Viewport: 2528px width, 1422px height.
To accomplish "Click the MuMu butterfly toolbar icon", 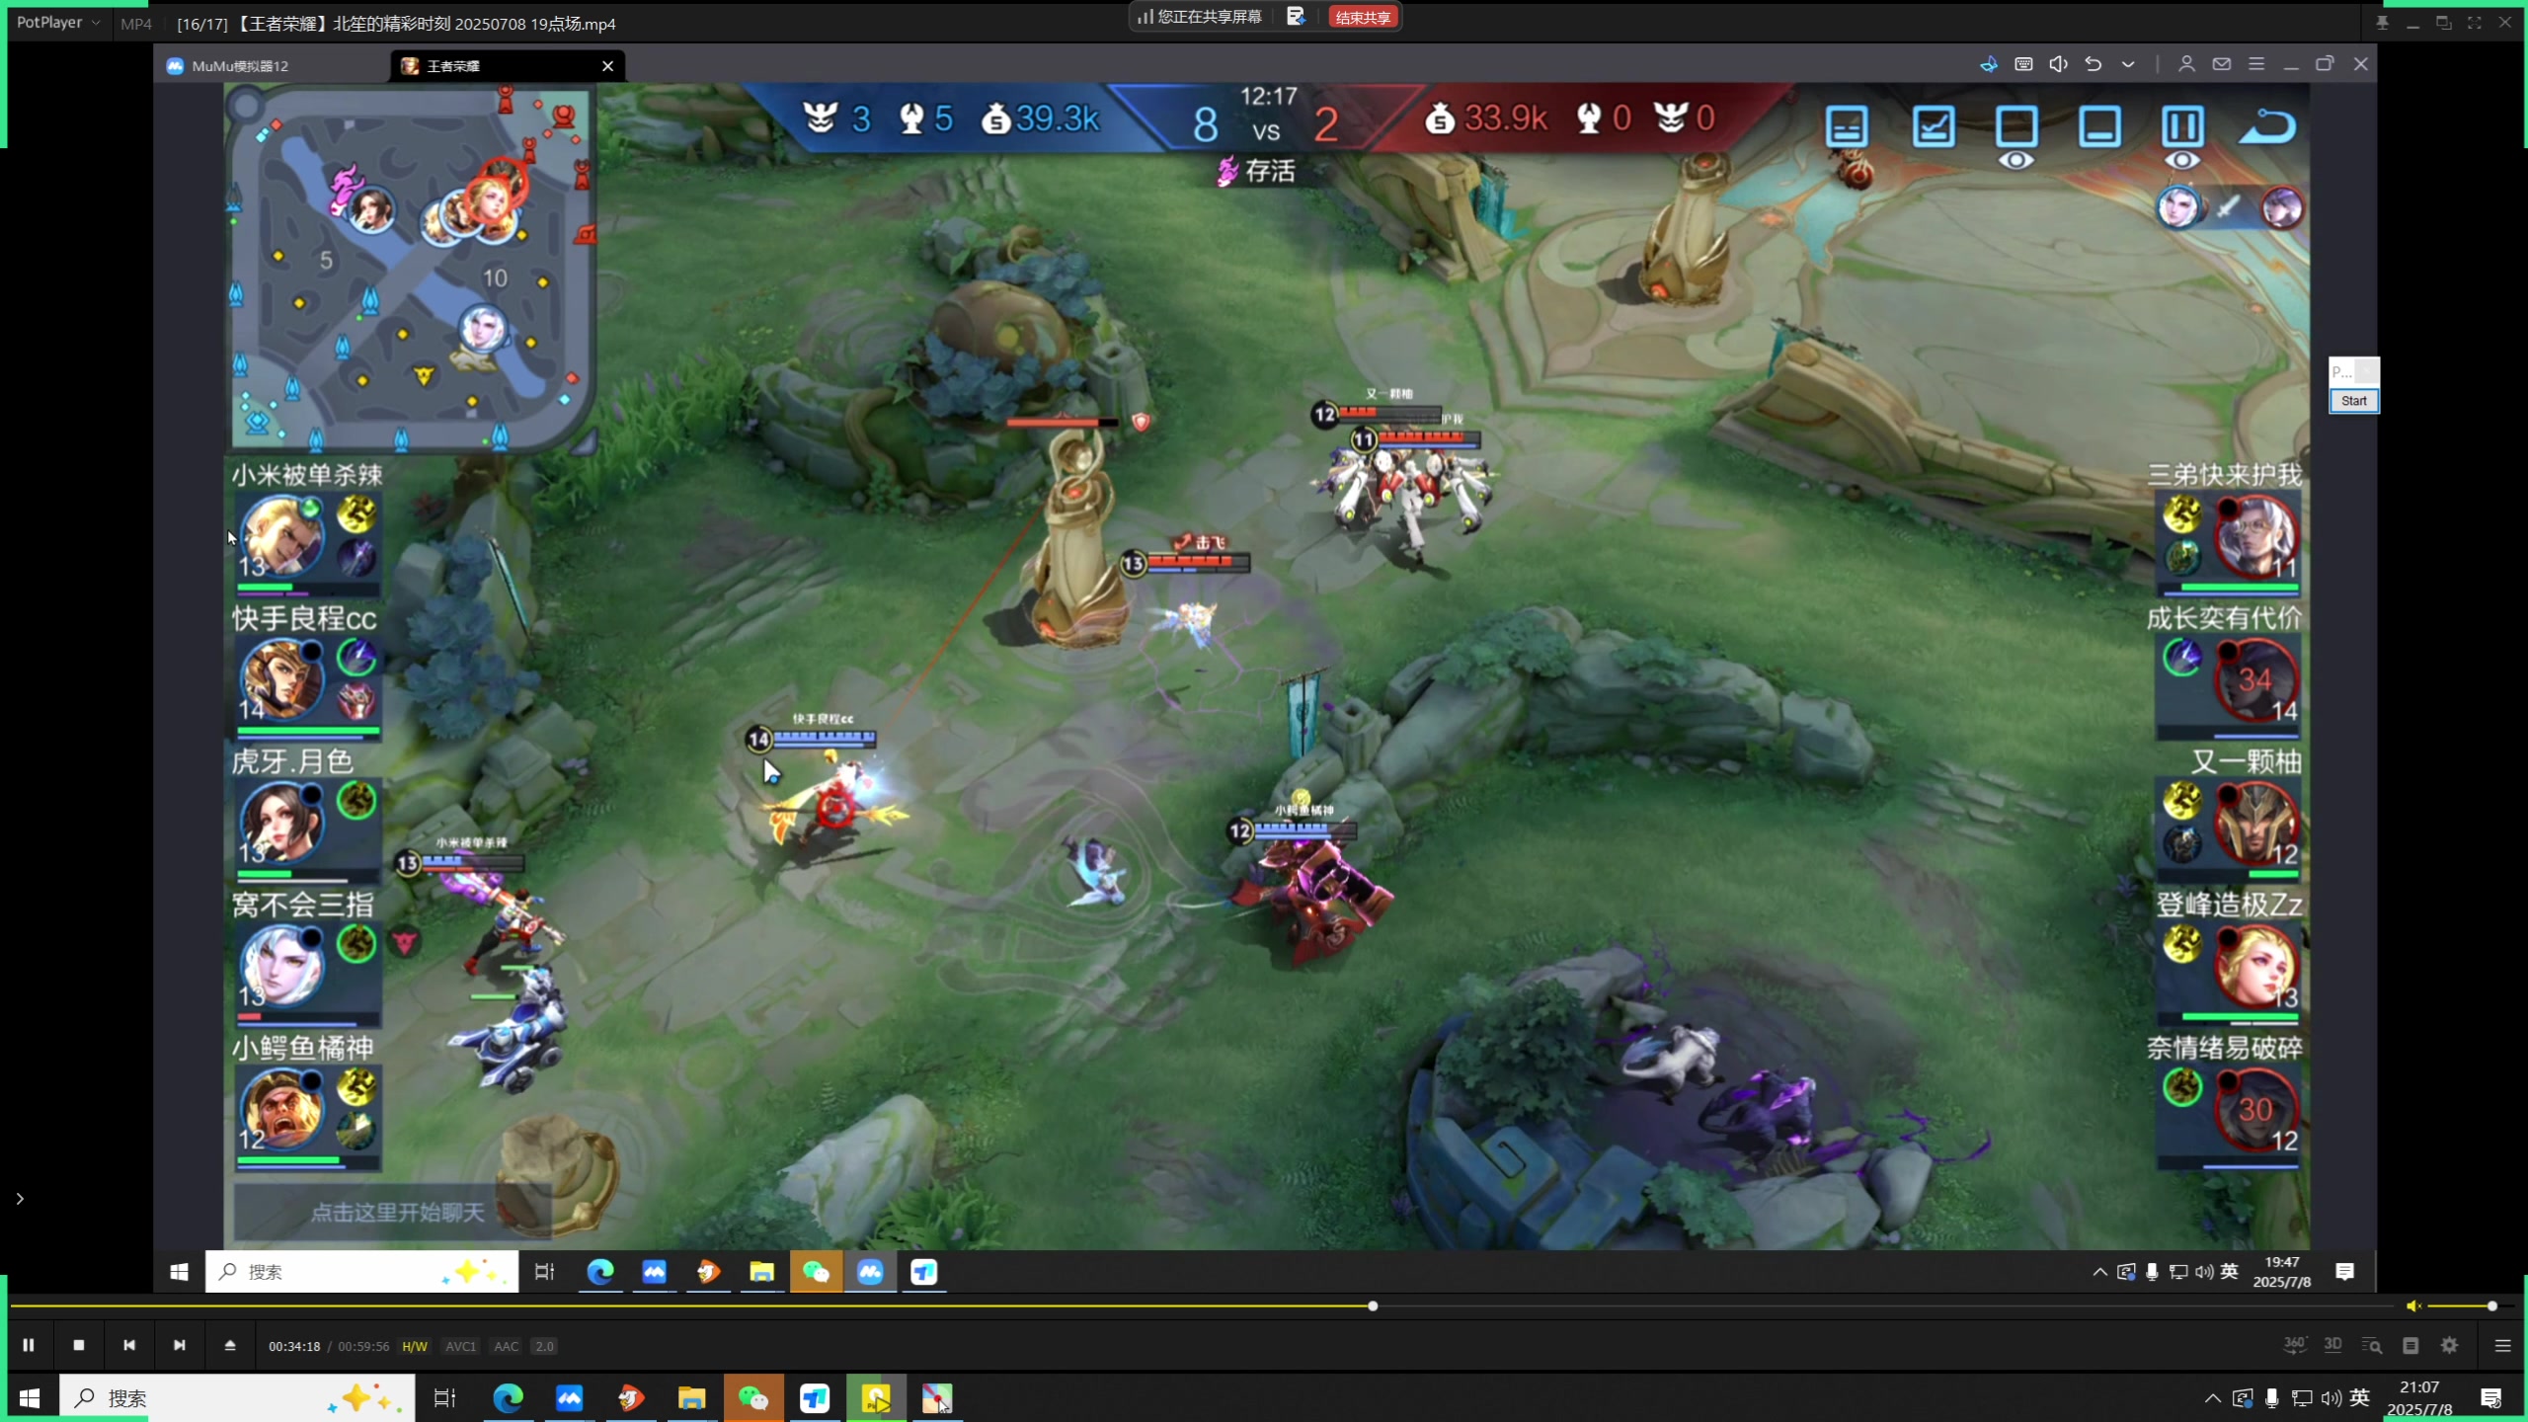I will 1989,64.
